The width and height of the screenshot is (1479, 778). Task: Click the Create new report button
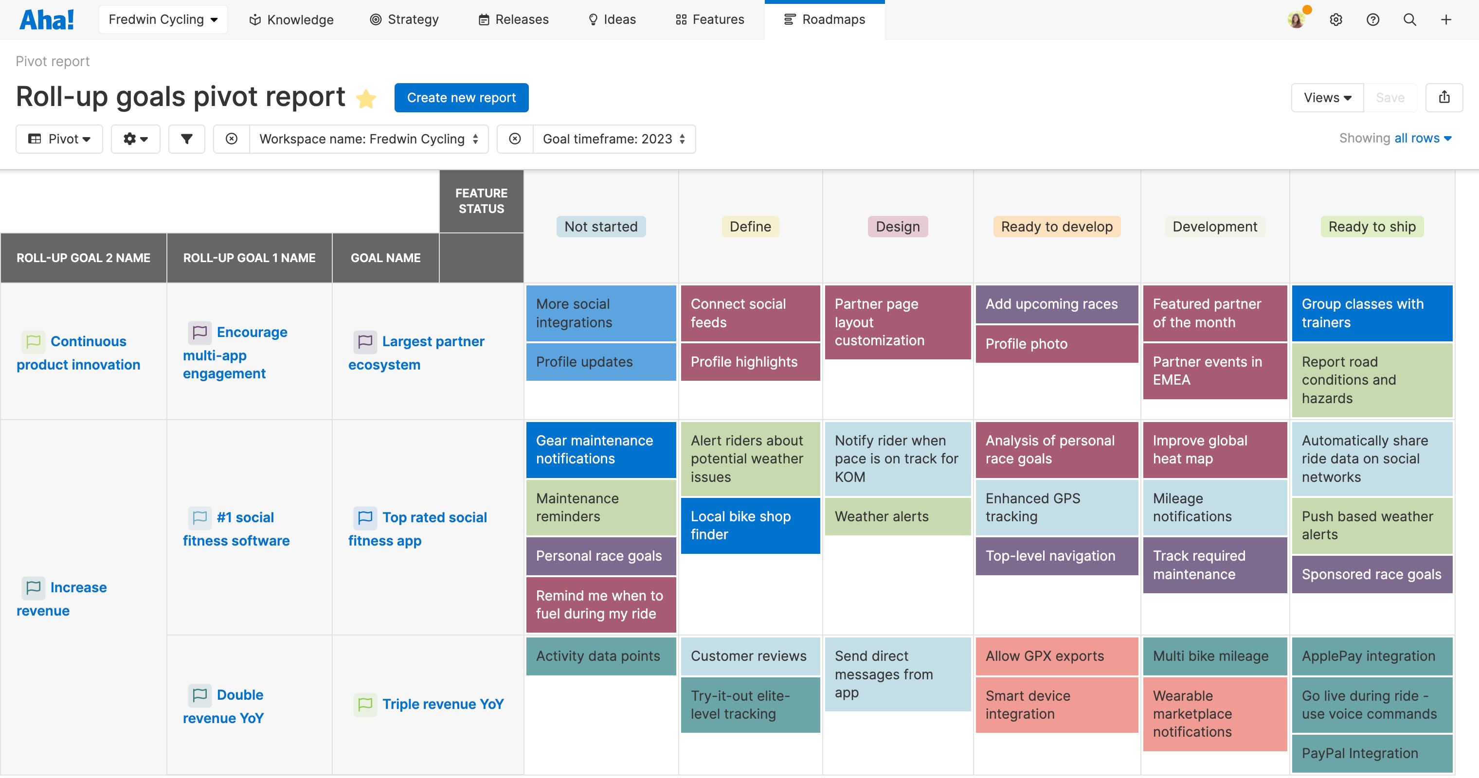pyautogui.click(x=462, y=98)
